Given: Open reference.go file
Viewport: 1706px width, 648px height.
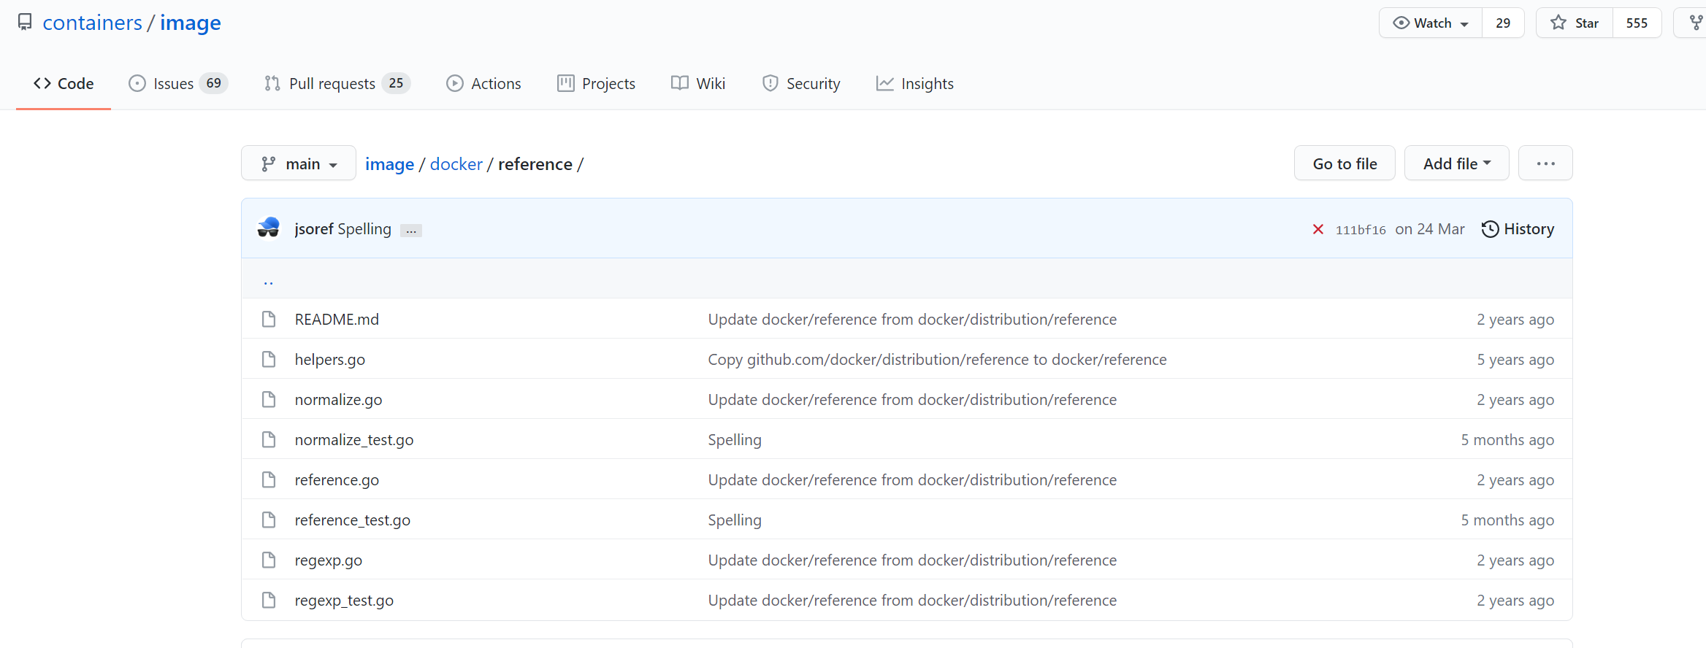Looking at the screenshot, I should [x=337, y=479].
